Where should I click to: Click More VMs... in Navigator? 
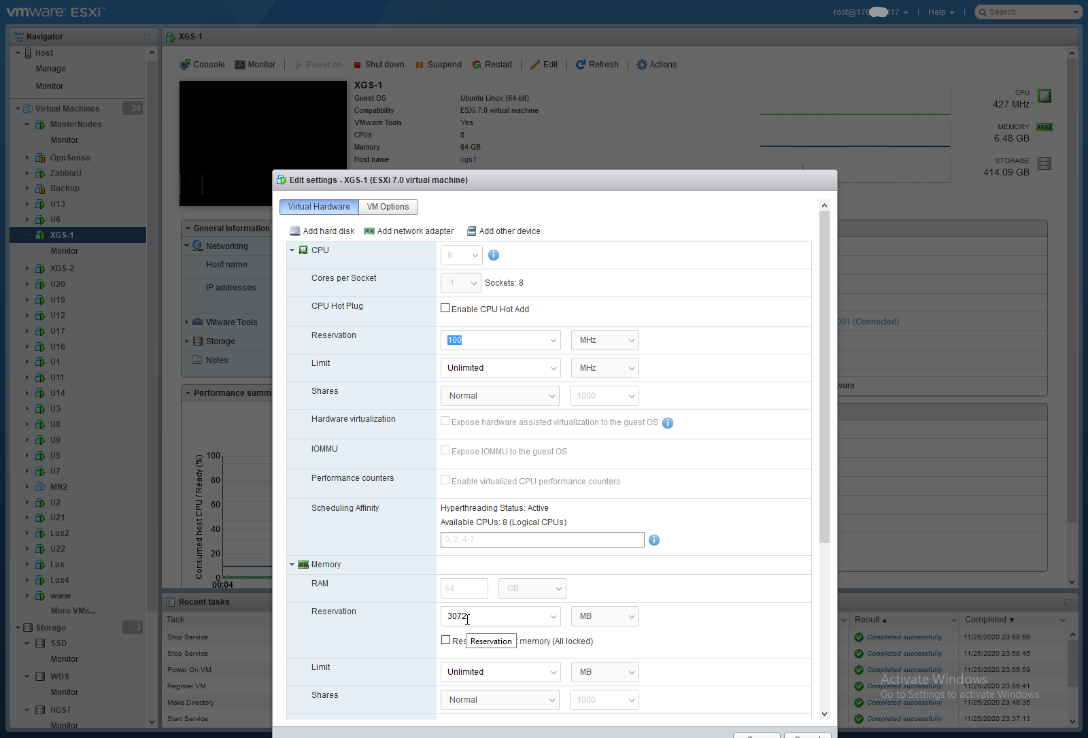point(73,611)
